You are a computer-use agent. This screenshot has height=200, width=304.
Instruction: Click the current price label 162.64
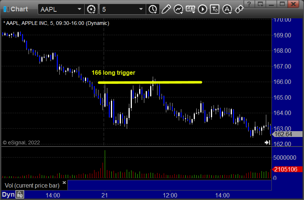(x=287, y=134)
